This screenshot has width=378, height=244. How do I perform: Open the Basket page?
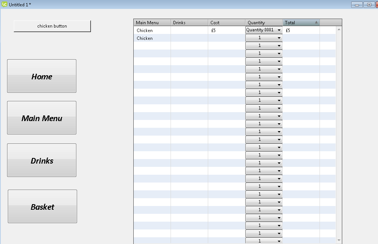pyautogui.click(x=42, y=206)
